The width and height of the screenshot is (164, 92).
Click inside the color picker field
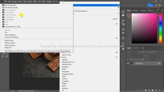tap(144, 28)
